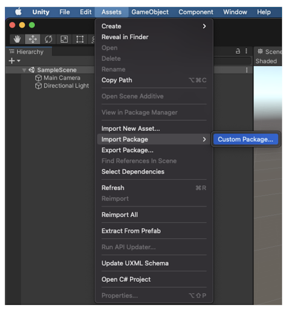Click the Main Camera object icon
289x309 pixels.
tap(38, 78)
